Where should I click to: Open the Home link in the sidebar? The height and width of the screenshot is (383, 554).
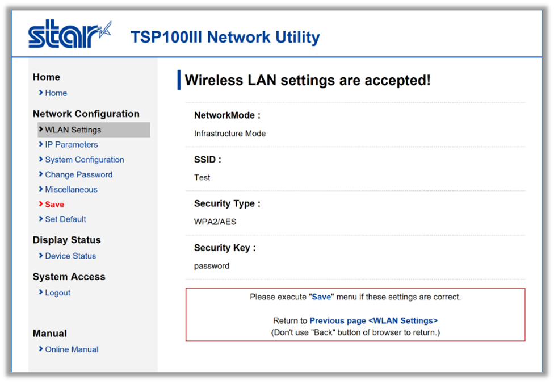coord(56,93)
